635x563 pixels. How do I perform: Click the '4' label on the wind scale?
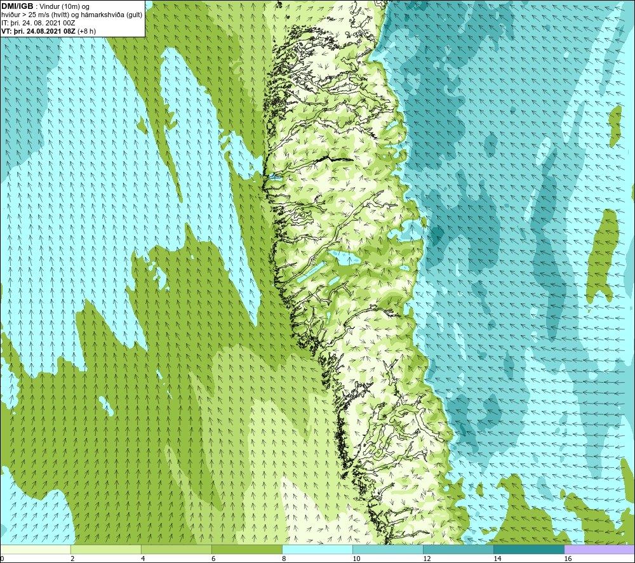[x=143, y=559]
